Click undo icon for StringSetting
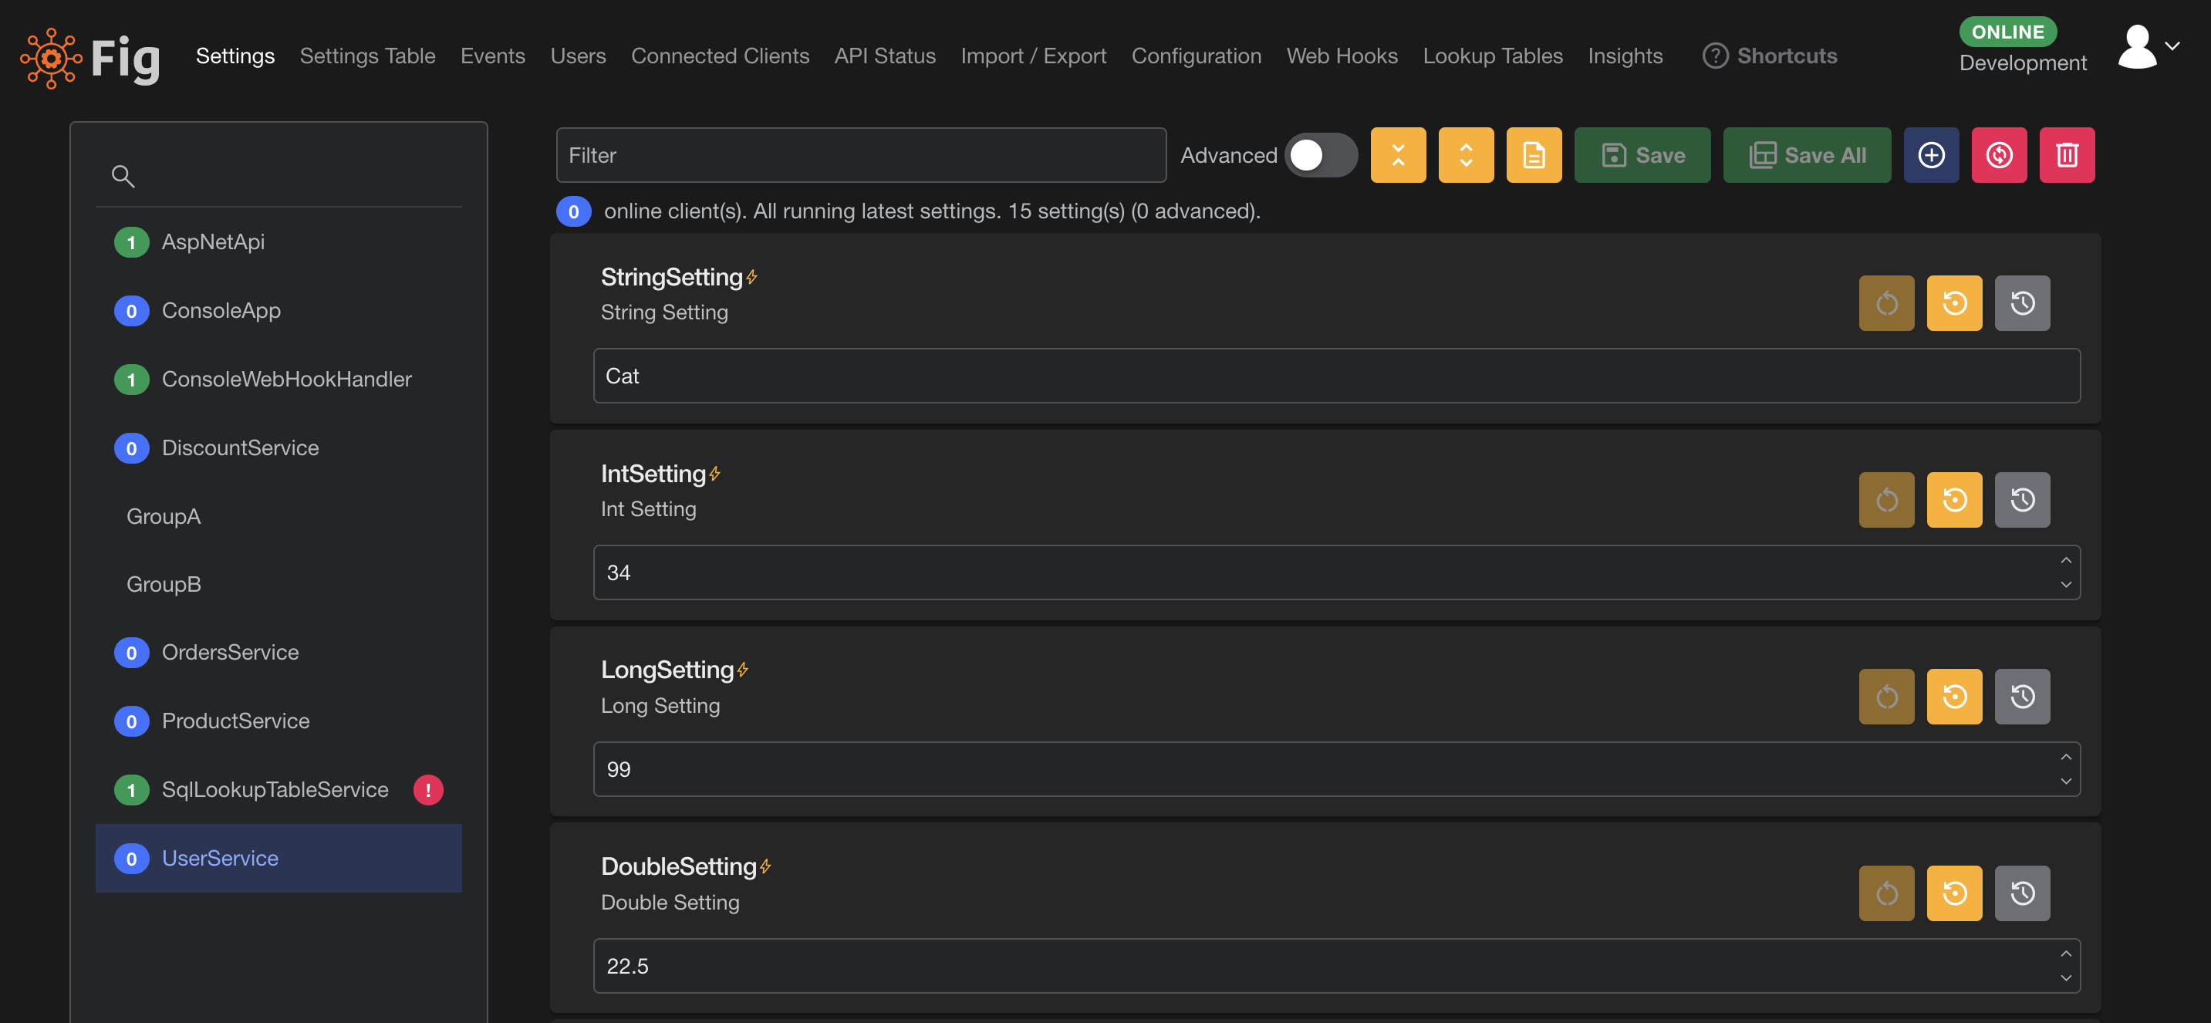Screen dimensions: 2211x1023 click(x=1886, y=303)
